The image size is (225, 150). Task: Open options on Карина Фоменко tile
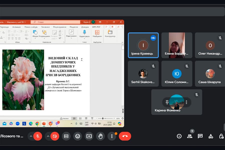186,102
